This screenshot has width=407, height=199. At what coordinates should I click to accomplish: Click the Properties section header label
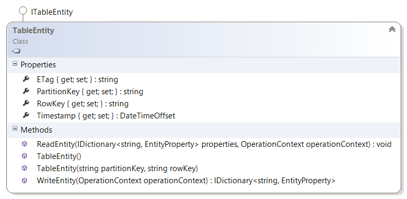click(x=38, y=65)
